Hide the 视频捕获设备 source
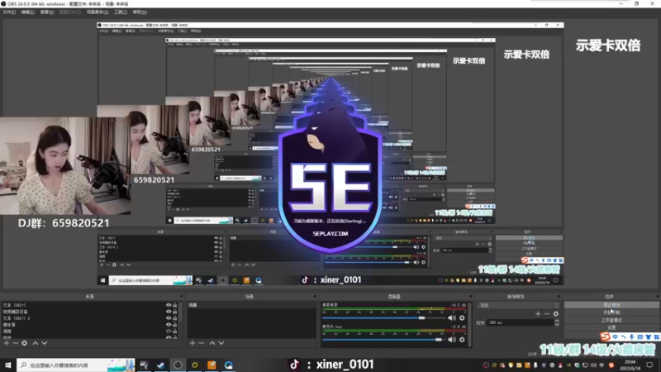The height and width of the screenshot is (372, 661). [x=169, y=312]
